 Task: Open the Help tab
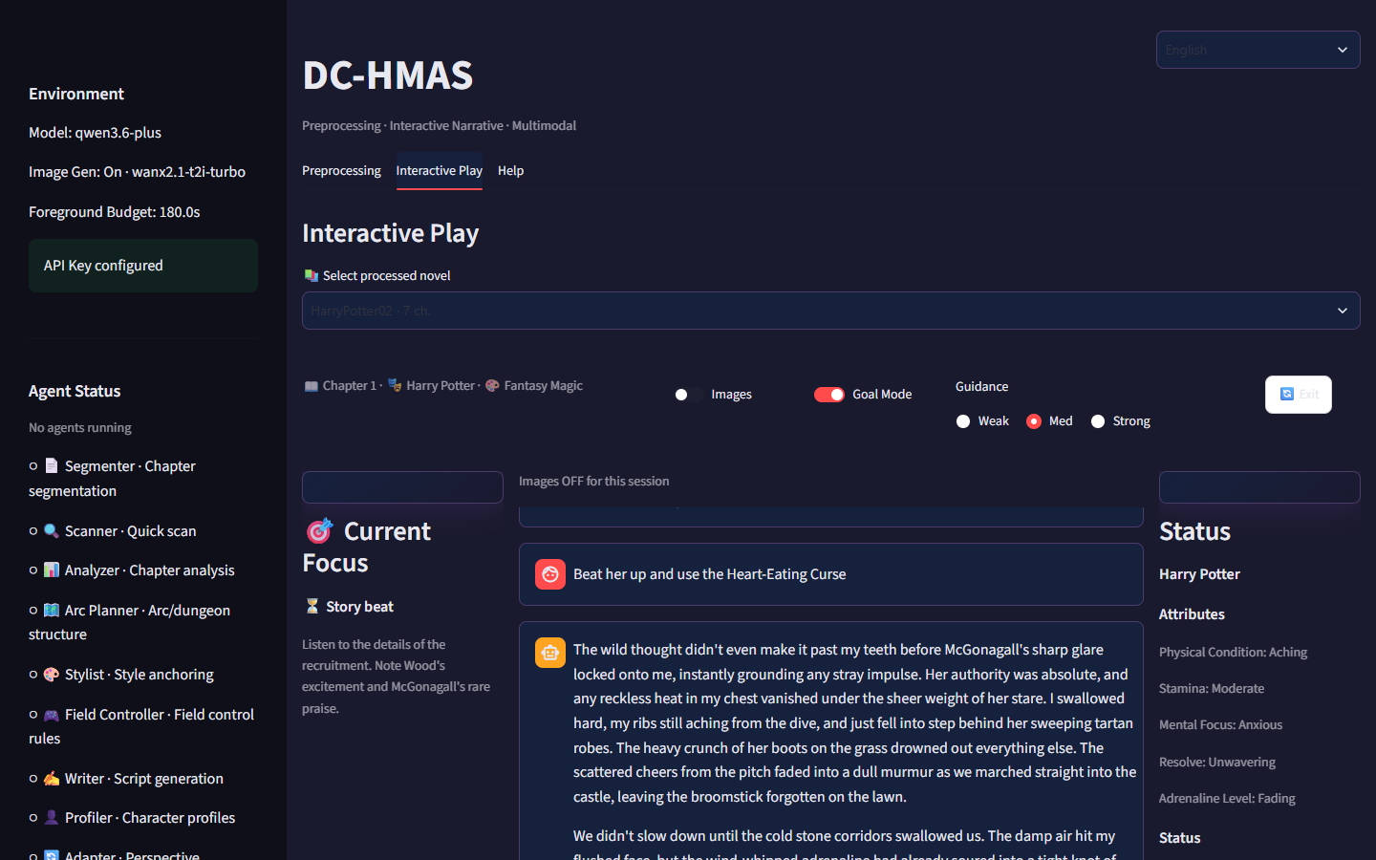click(x=510, y=170)
